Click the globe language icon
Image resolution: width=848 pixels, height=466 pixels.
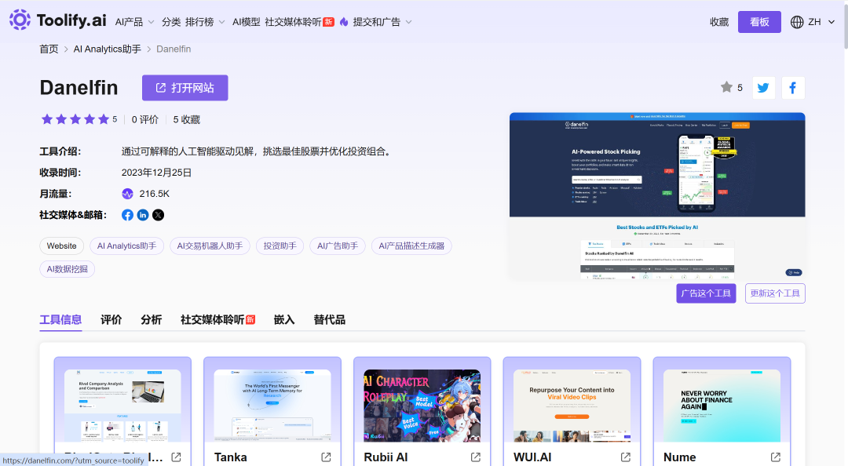797,22
